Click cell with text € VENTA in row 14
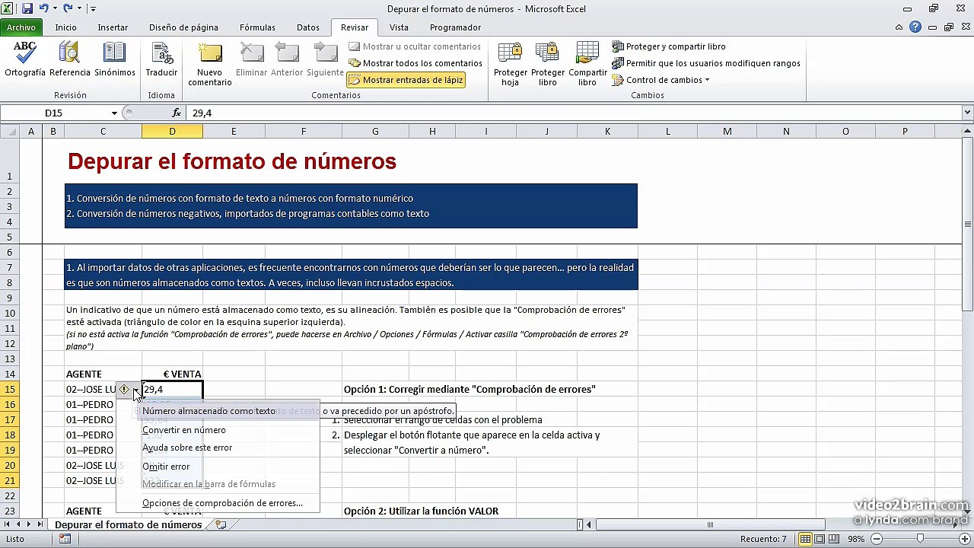The image size is (974, 548). point(172,374)
